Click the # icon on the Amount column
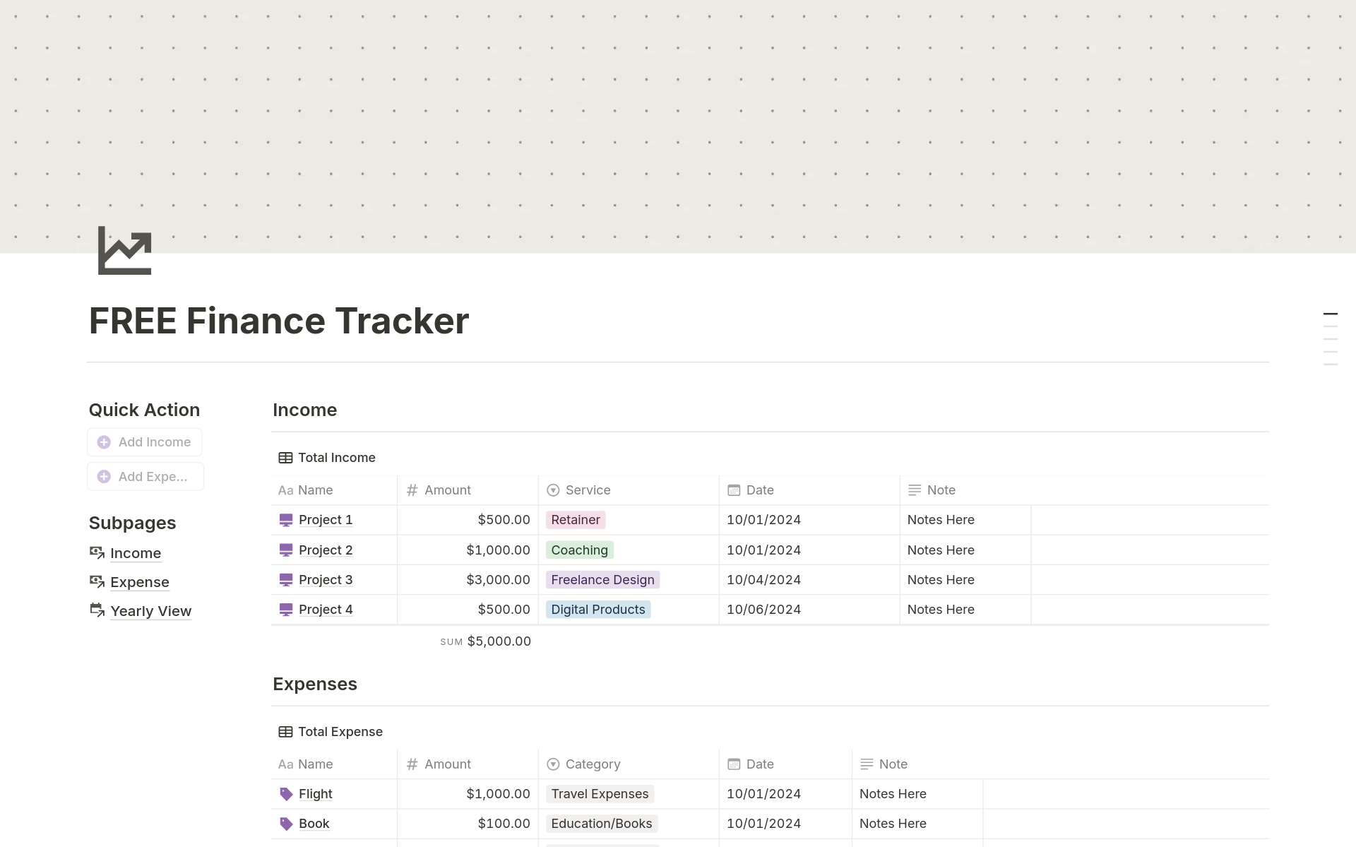This screenshot has width=1356, height=847. pos(412,490)
